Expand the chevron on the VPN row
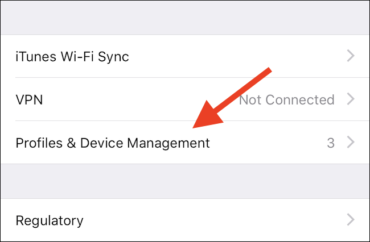 click(x=351, y=100)
